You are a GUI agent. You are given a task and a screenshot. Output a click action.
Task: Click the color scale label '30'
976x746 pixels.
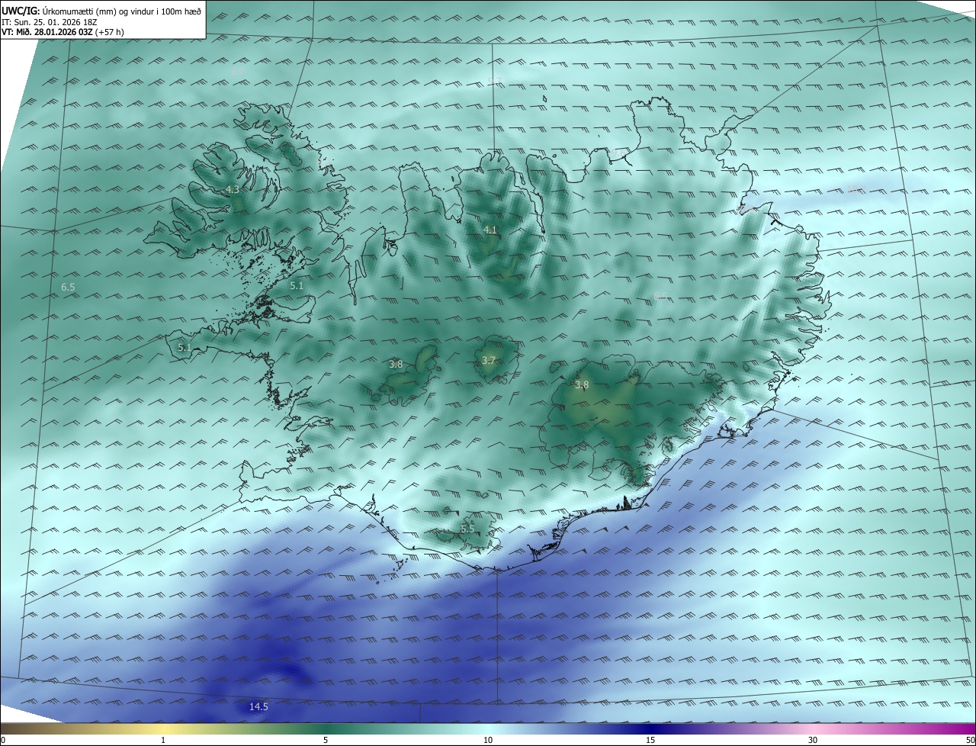coord(813,740)
